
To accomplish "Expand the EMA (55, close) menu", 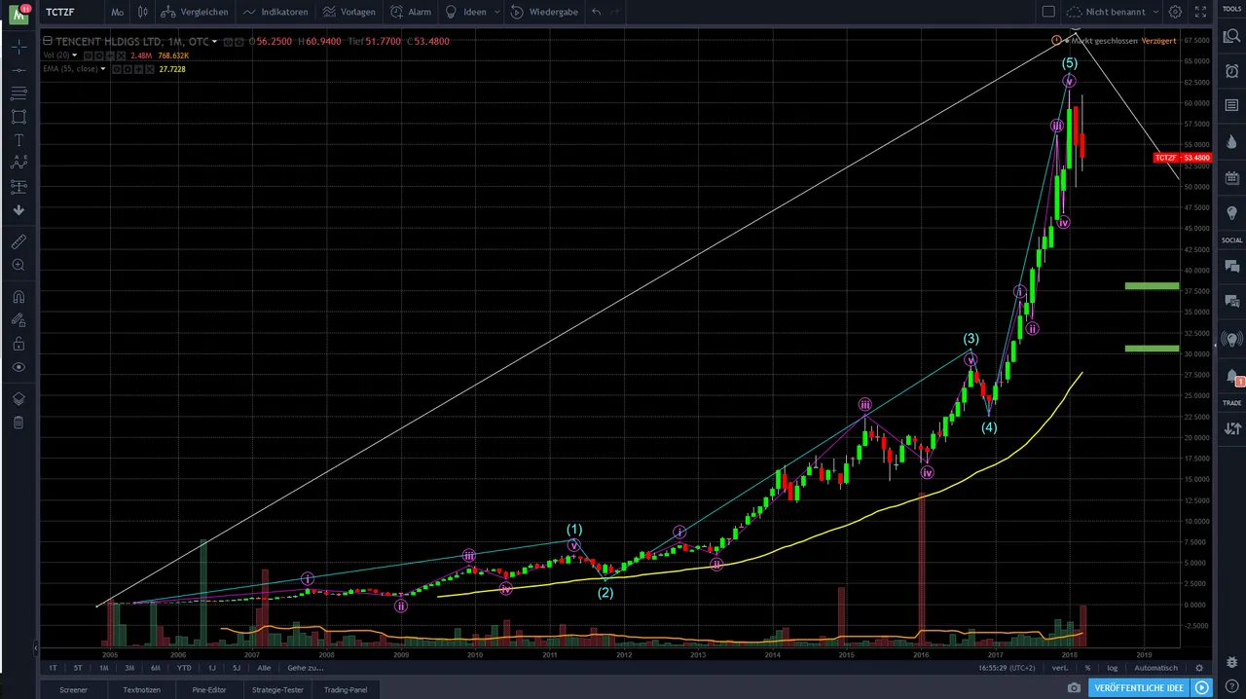I will (x=102, y=69).
